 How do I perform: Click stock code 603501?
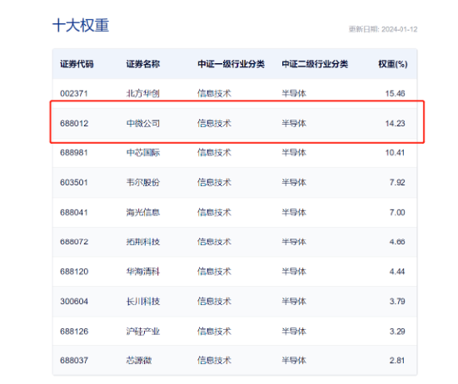coord(74,183)
